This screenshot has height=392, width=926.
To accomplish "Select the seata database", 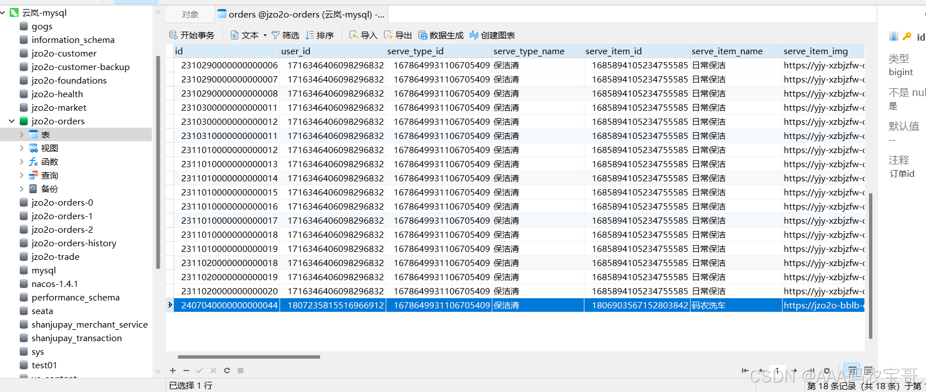I will [x=36, y=311].
